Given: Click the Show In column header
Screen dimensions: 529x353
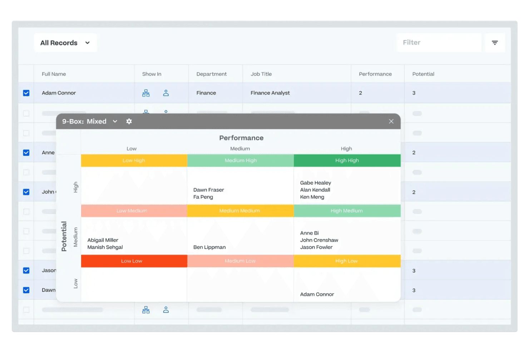Looking at the screenshot, I should 152,74.
